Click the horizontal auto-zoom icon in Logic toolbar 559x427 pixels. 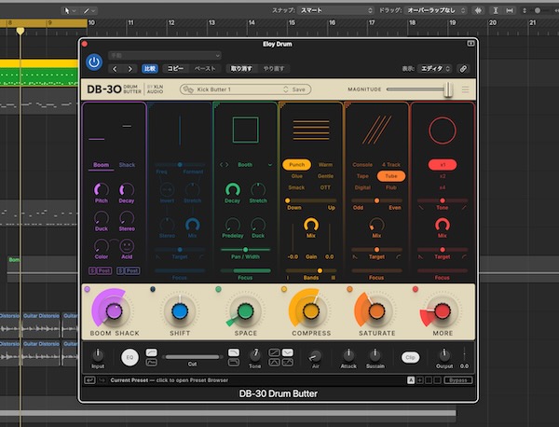coord(510,10)
